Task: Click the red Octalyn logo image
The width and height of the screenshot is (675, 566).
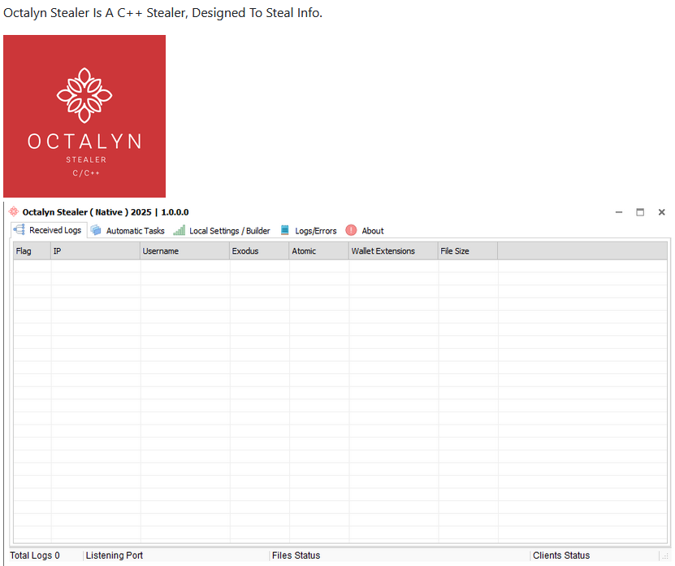Action: 84,115
